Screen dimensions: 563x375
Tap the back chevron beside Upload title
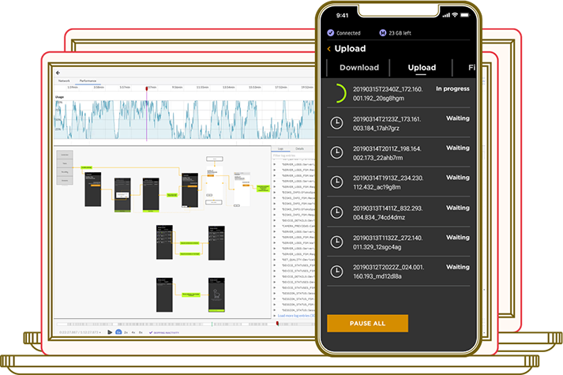(328, 49)
